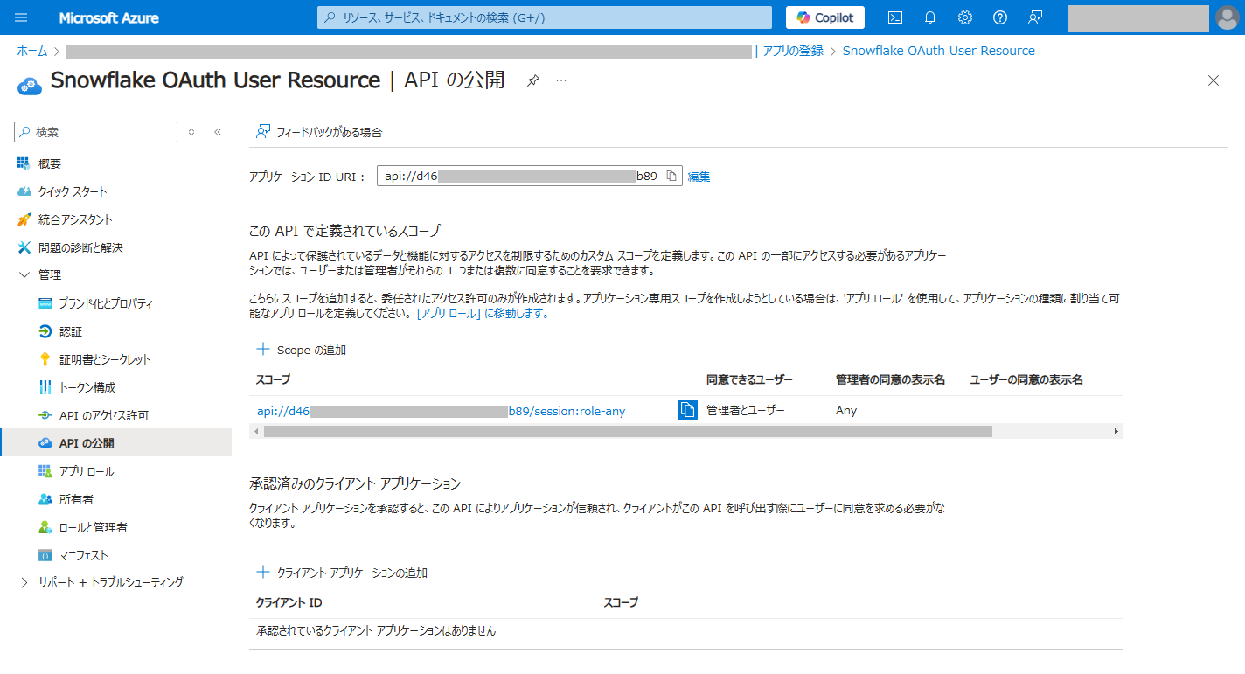Click 管理者の同意の表示名 column header
Viewport: 1245px width, 674px height.
tap(890, 379)
